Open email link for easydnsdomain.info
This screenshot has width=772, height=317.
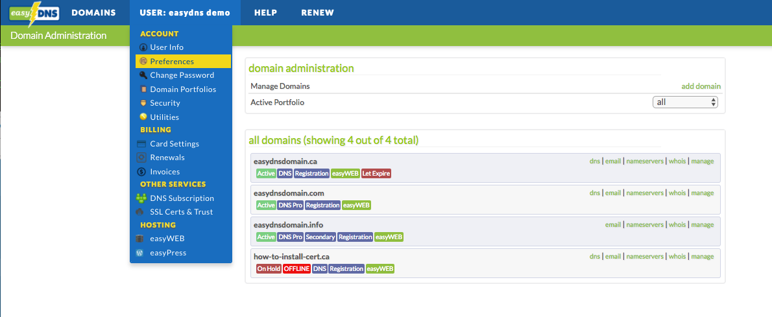[613, 224]
